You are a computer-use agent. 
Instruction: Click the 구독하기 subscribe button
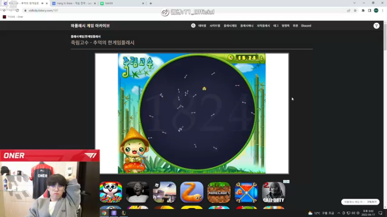click(x=372, y=202)
